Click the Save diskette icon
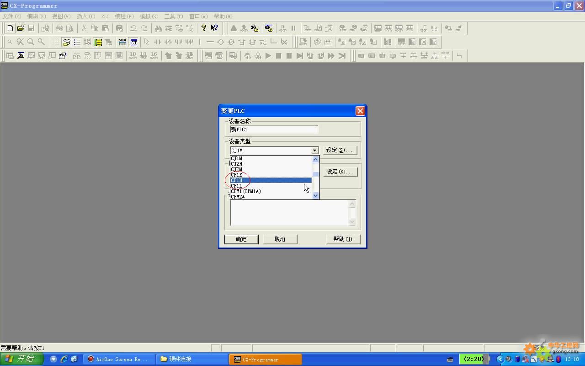The height and width of the screenshot is (366, 585). tap(31, 28)
